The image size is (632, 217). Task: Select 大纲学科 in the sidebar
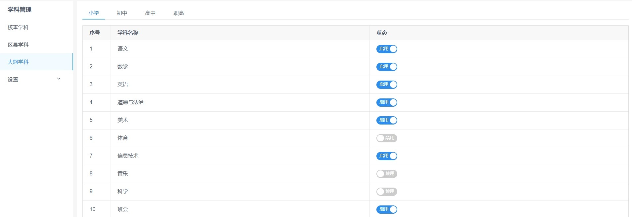(x=18, y=62)
